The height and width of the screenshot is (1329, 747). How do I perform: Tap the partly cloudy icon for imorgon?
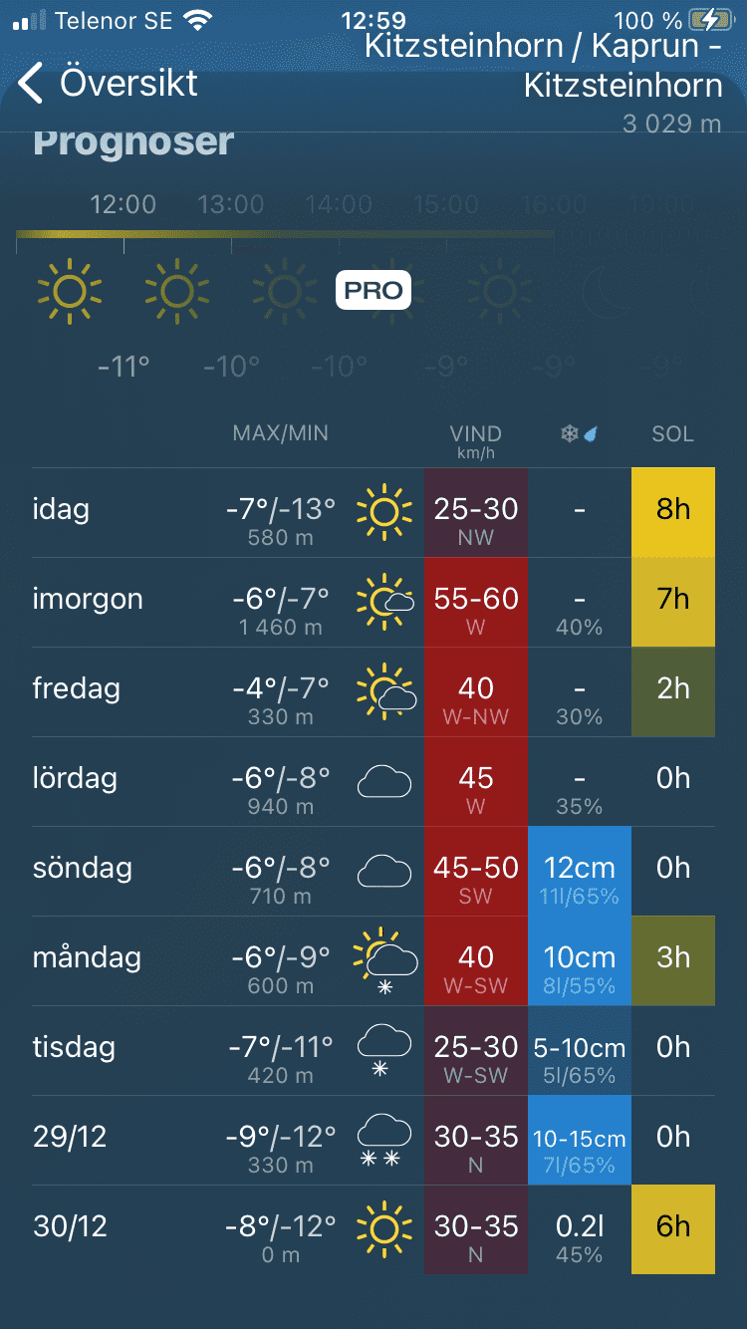click(x=385, y=602)
